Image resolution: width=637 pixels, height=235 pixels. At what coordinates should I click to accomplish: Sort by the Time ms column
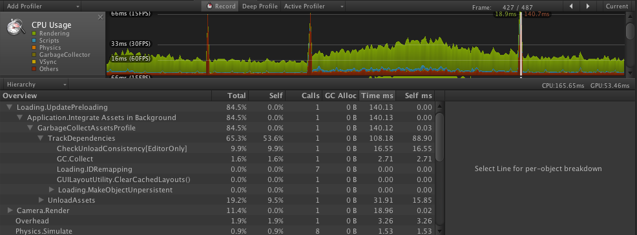point(377,96)
